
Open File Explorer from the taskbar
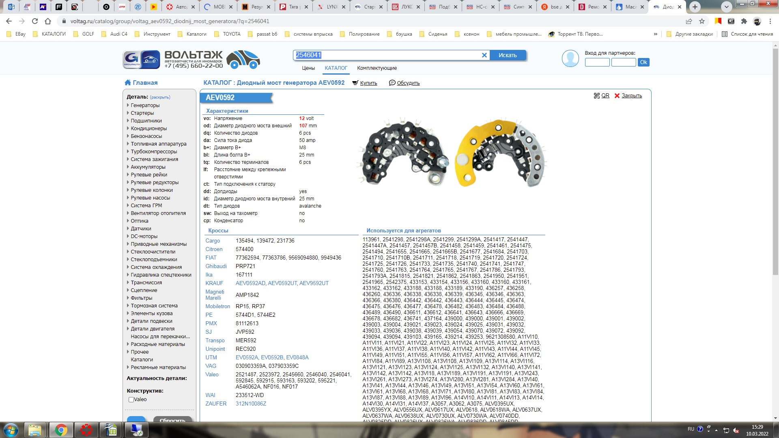[35, 430]
